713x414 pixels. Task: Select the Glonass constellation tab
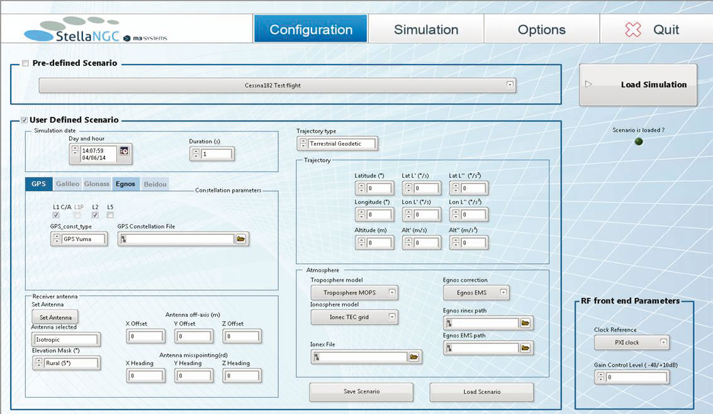pyautogui.click(x=97, y=184)
